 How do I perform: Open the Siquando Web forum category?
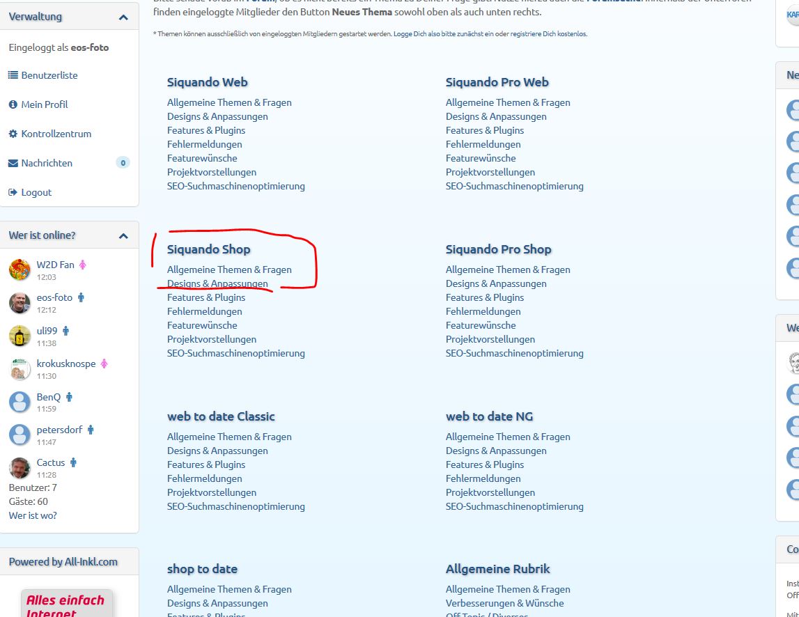[x=207, y=82]
